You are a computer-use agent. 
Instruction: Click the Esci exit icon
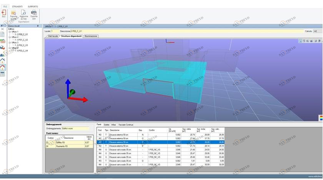click(4, 13)
